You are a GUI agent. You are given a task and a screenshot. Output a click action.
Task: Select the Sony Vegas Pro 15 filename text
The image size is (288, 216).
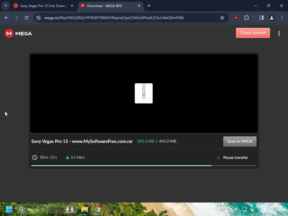pos(82,141)
